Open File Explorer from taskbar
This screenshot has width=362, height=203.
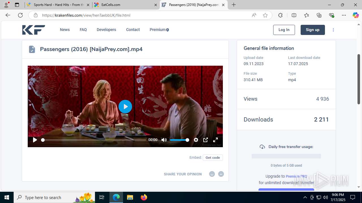[x=130, y=197]
